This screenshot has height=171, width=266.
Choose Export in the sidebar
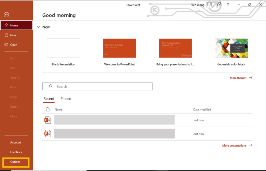coord(14,107)
